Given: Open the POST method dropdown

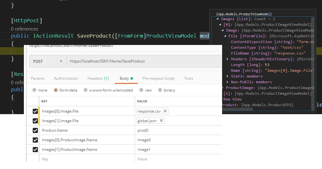Looking at the screenshot, I should click(47, 61).
